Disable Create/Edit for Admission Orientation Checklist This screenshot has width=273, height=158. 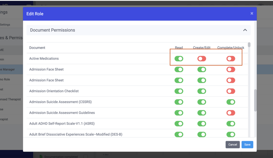tap(202, 91)
